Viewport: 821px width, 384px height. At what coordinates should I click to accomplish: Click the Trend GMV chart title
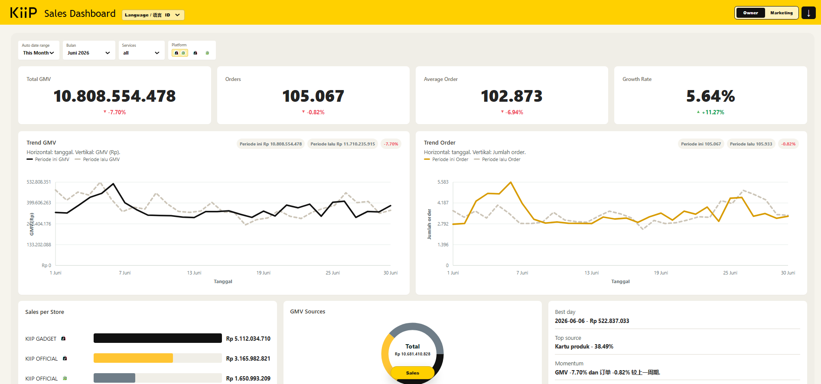click(41, 142)
